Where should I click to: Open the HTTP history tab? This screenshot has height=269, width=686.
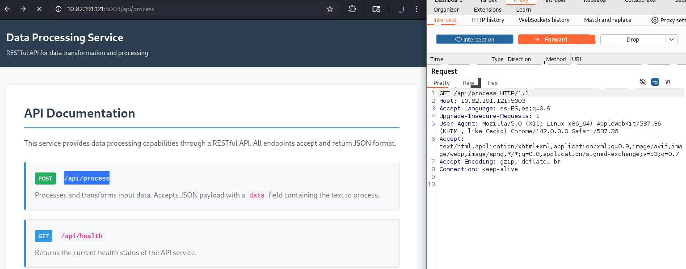click(488, 20)
